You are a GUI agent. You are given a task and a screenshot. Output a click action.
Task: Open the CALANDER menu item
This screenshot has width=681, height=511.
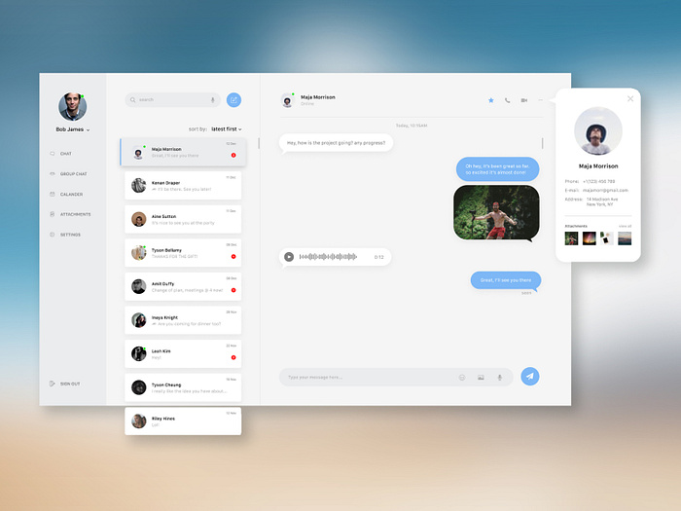click(x=71, y=195)
